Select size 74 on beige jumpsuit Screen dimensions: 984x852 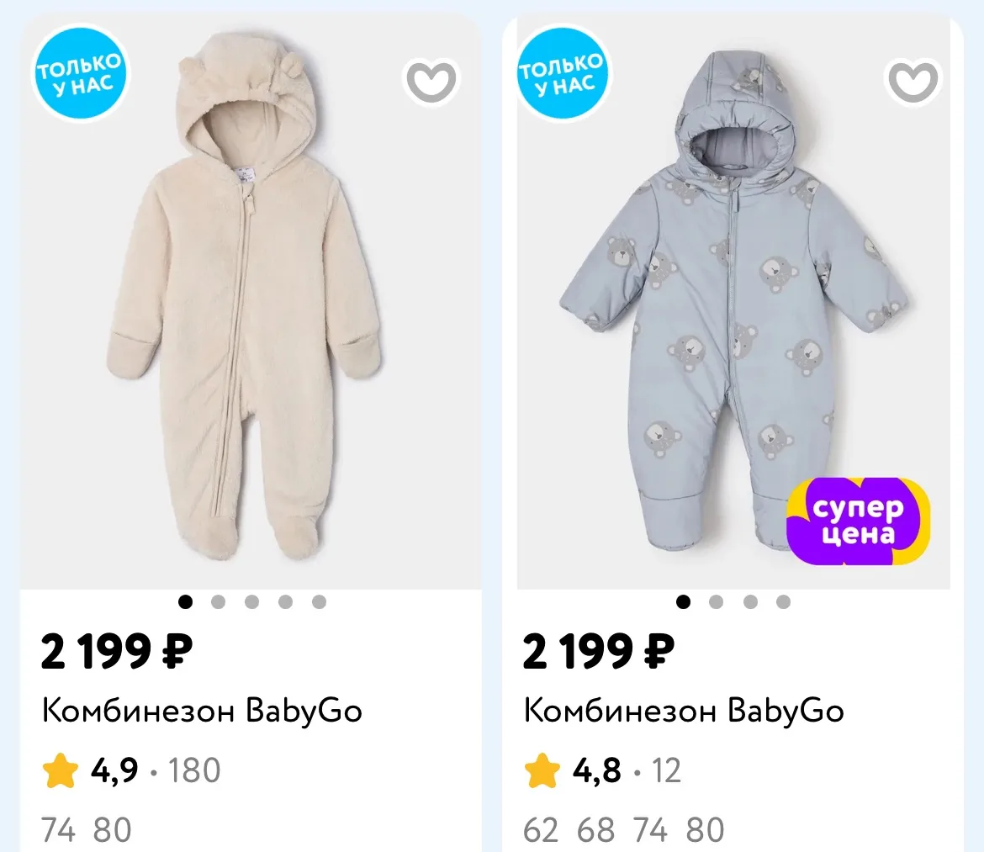coord(58,830)
